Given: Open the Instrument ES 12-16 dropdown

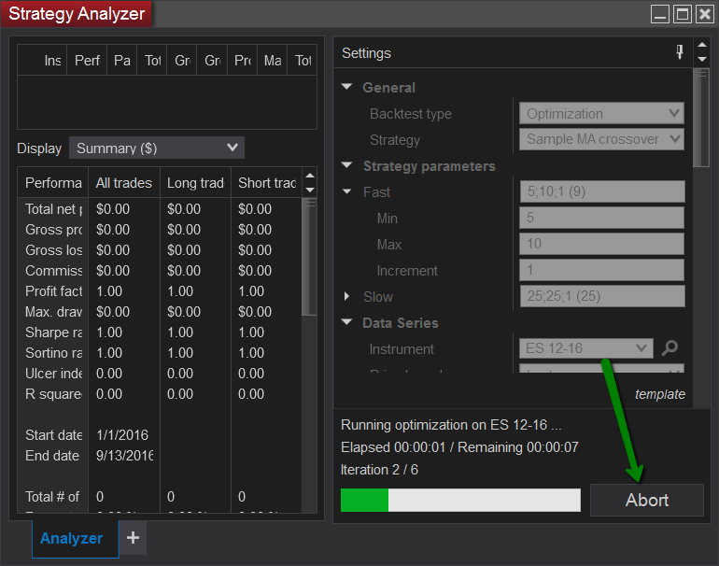Looking at the screenshot, I should click(586, 348).
